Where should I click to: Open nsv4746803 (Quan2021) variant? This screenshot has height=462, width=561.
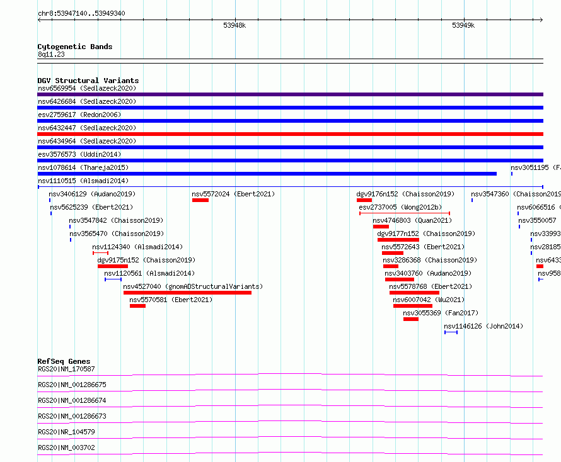point(412,220)
